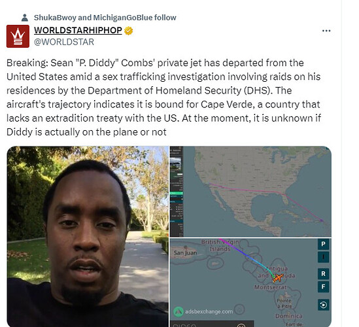Click the adsbexchange.com watermark text
This screenshot has height=327, width=359.
pyautogui.click(x=209, y=312)
